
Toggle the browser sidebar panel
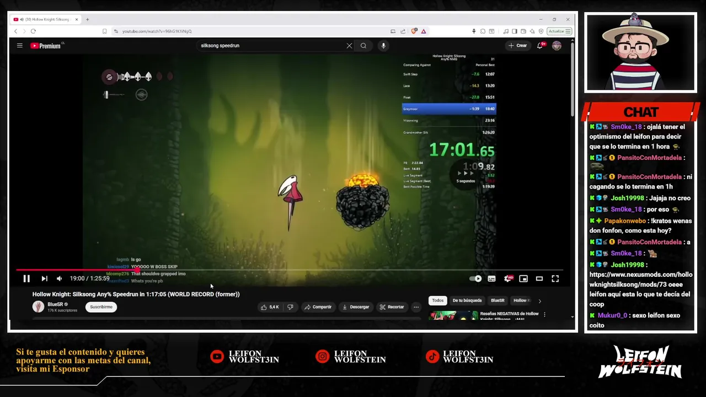(515, 31)
